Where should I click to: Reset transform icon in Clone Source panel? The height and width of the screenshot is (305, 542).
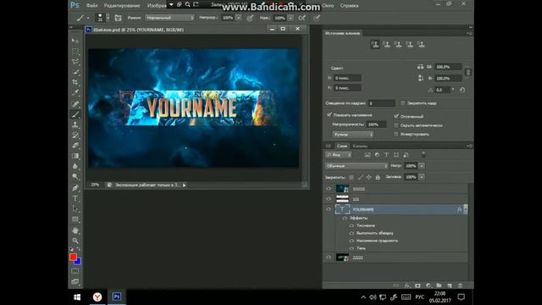click(462, 90)
